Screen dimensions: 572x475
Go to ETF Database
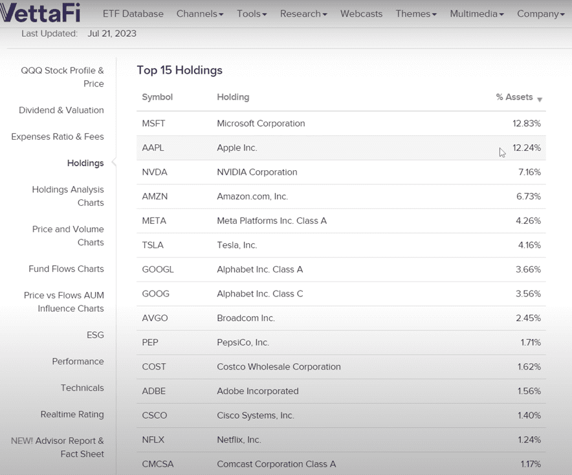tap(133, 14)
